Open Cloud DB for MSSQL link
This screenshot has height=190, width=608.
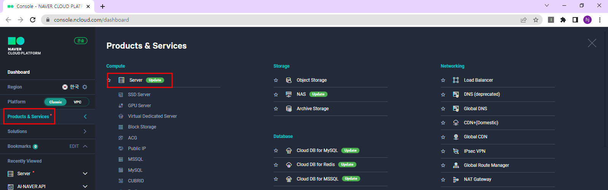pyautogui.click(x=318, y=179)
